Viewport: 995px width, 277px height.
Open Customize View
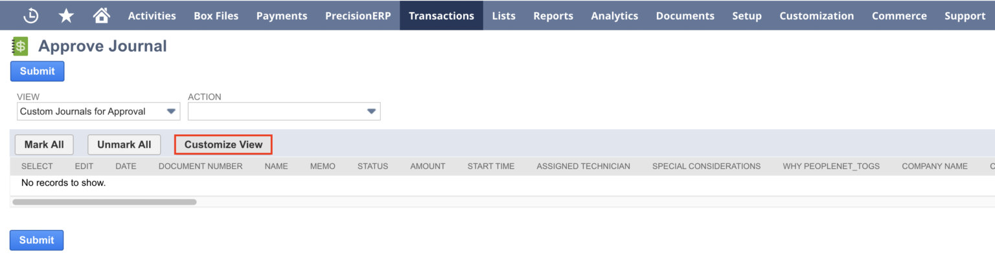[x=223, y=145]
